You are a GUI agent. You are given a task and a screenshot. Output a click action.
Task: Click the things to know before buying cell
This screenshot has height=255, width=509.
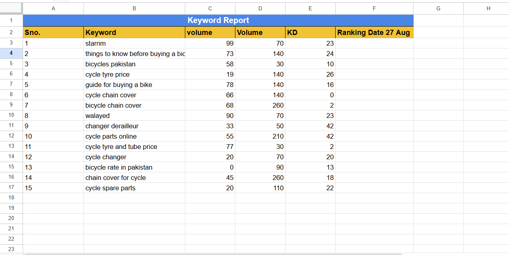(x=134, y=54)
